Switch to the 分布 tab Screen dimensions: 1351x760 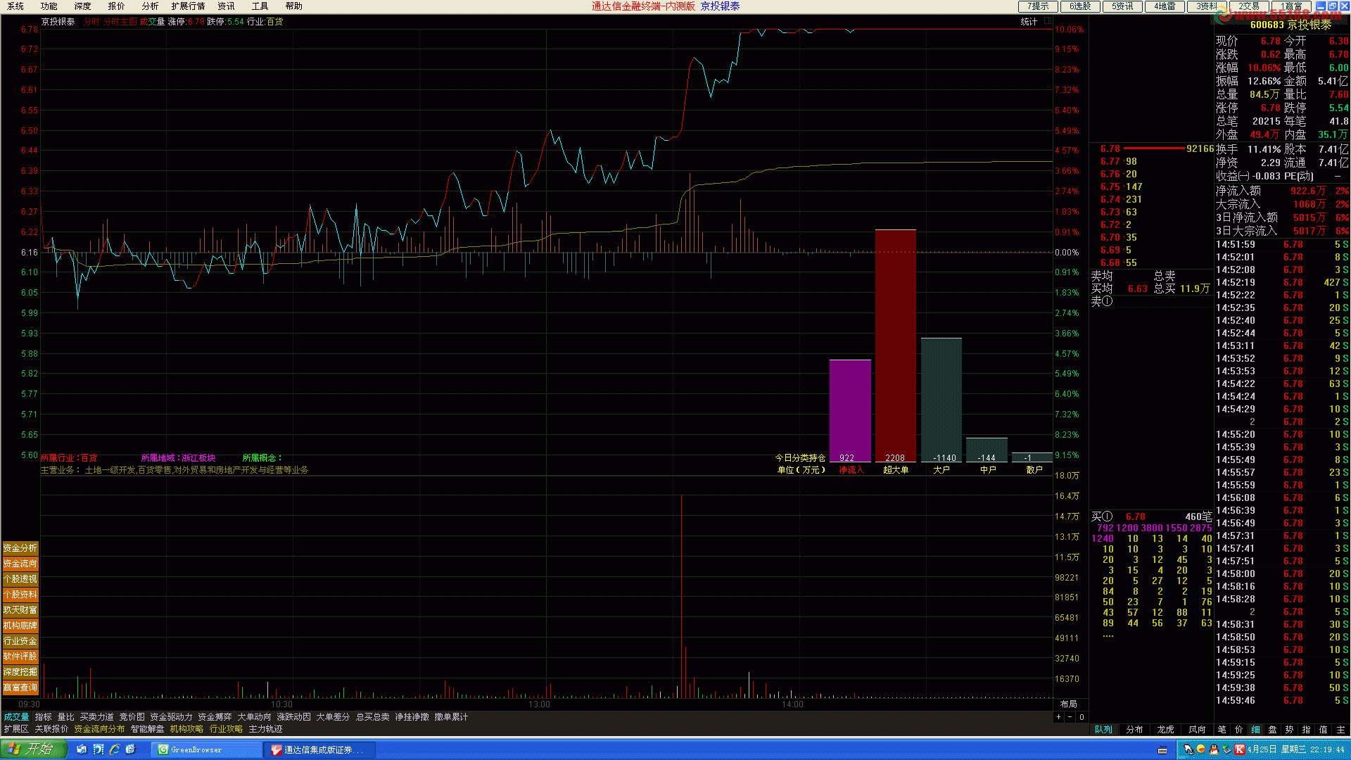pos(1135,730)
